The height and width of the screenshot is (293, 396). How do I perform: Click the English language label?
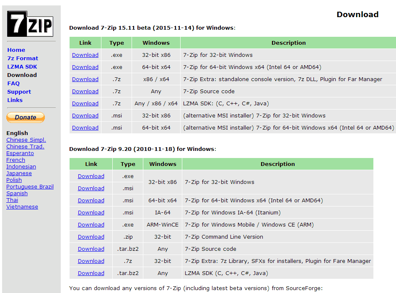pyautogui.click(x=17, y=133)
